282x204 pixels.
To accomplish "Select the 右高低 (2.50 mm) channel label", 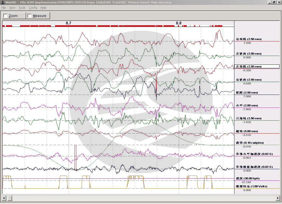I will [x=249, y=39].
